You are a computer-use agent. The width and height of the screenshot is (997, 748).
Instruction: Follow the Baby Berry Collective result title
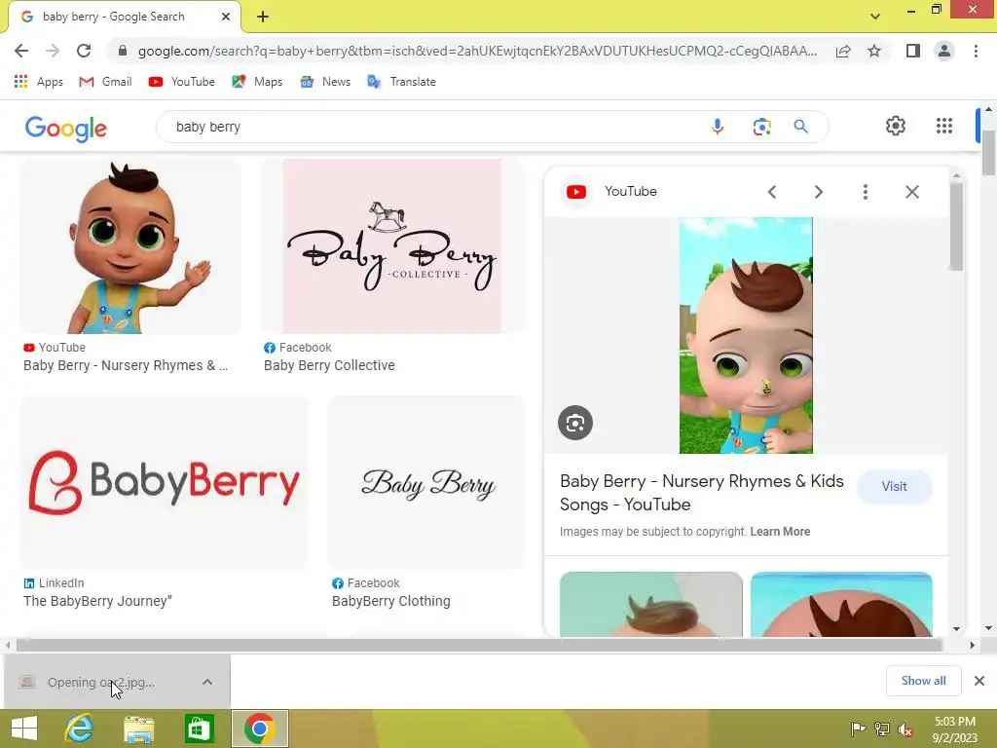[x=329, y=365]
